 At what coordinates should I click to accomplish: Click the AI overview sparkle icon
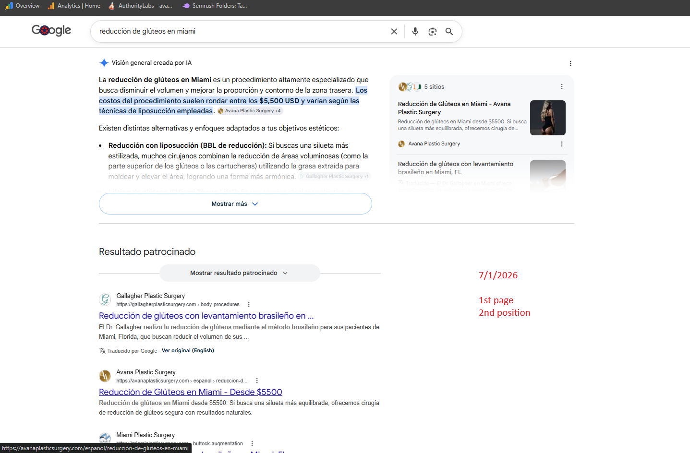104,63
